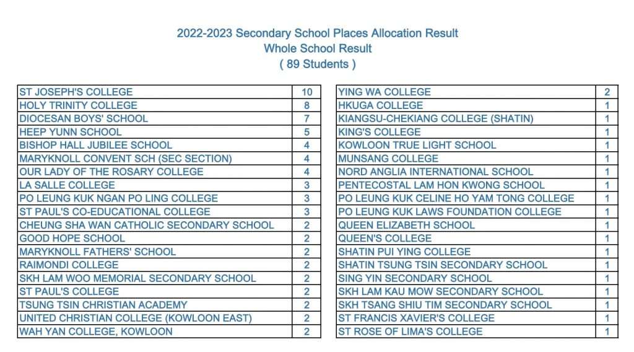Click the "Whole School Result" subtitle
634x352 pixels.
point(317,48)
